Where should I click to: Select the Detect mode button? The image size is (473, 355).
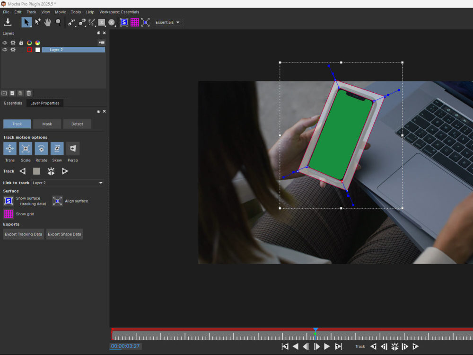point(77,124)
